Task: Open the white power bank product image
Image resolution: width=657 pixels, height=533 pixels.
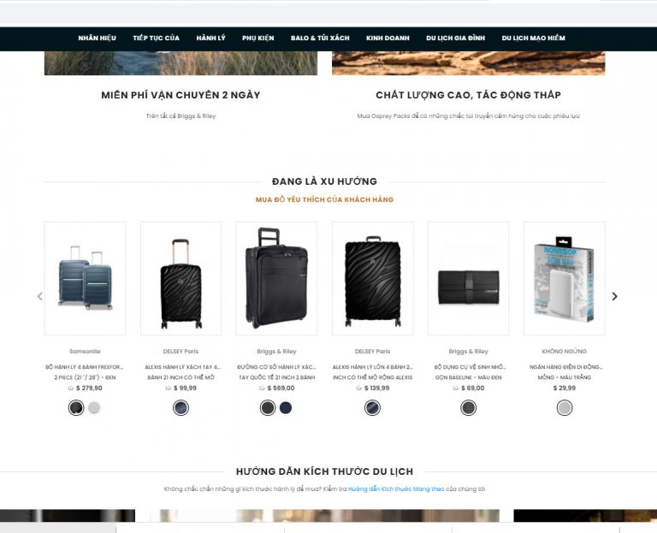Action: [x=565, y=278]
